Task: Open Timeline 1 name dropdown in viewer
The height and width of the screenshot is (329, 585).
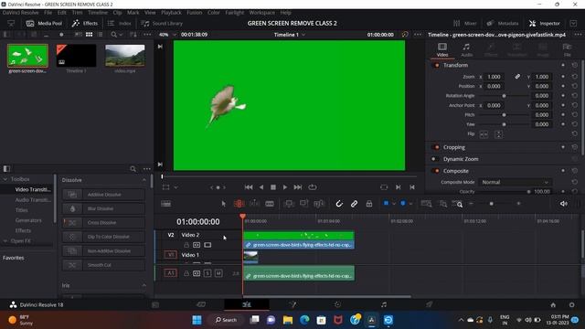Action: point(290,35)
